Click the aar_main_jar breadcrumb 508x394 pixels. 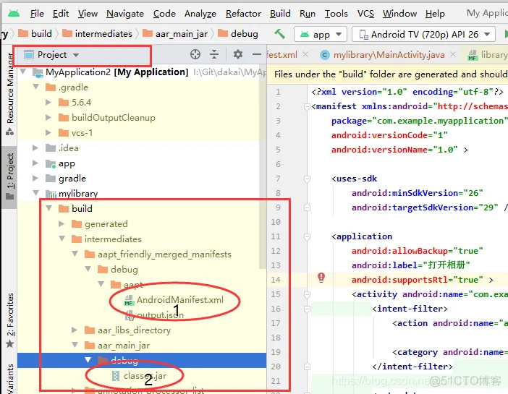coord(175,34)
